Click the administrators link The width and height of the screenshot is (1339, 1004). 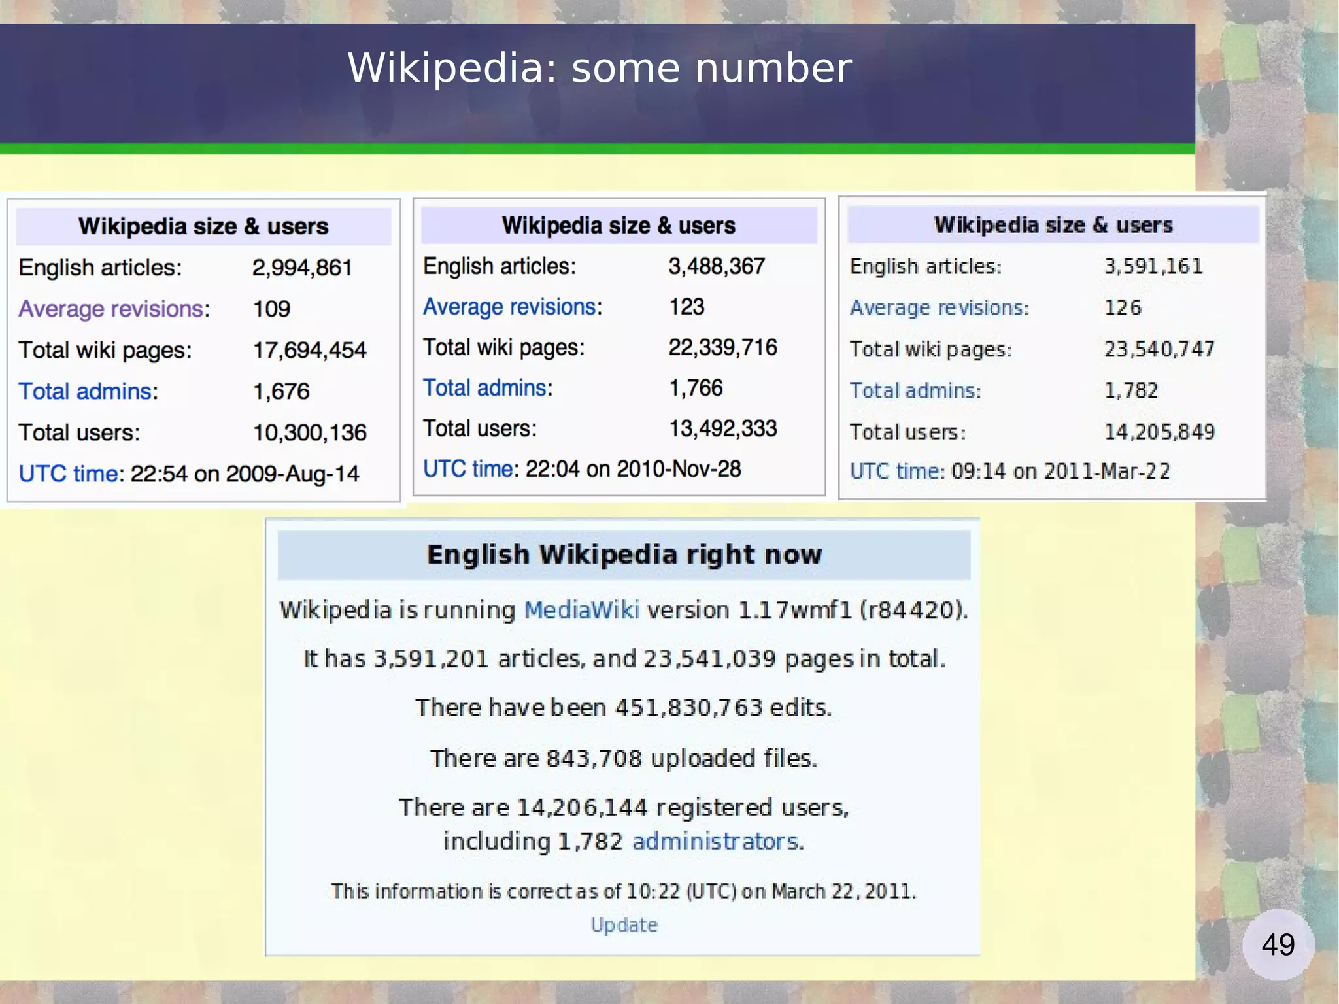715,840
